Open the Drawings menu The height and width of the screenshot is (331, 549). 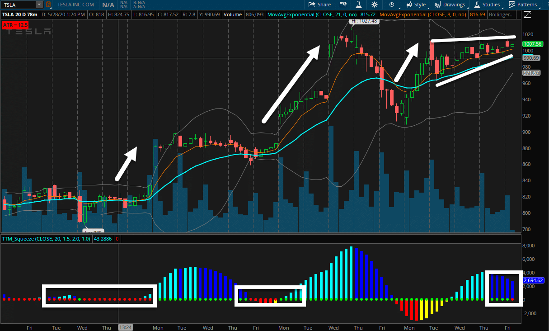coord(450,5)
